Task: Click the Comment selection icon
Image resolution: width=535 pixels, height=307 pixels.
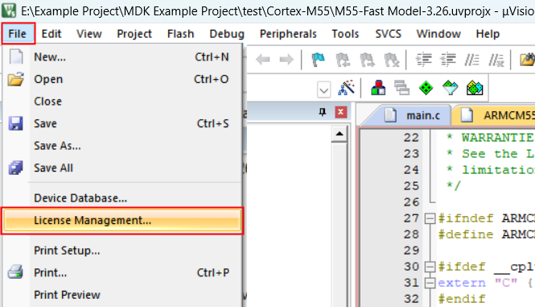Action: tap(471, 60)
